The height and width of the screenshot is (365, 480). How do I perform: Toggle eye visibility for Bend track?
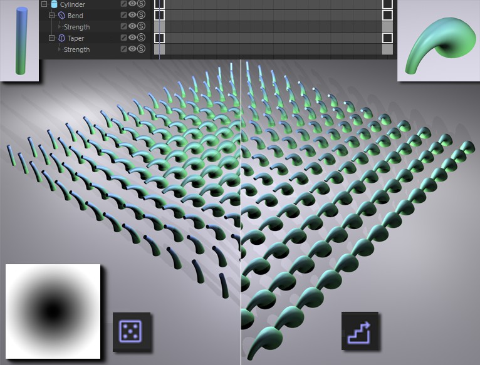tap(132, 14)
